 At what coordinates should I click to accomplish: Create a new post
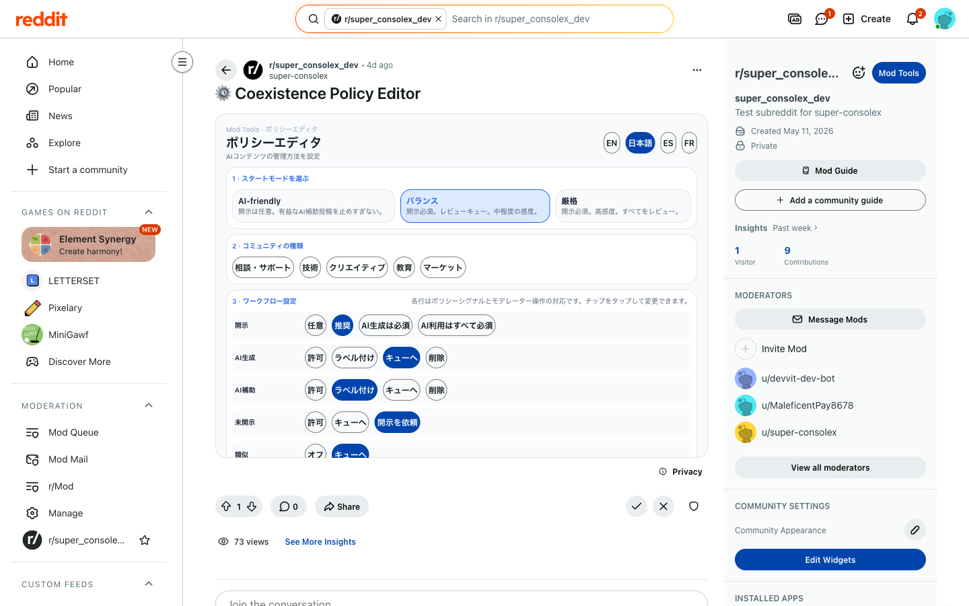pyautogui.click(x=867, y=19)
